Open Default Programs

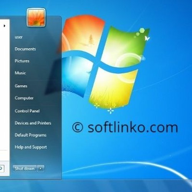pyautogui.click(x=31, y=135)
